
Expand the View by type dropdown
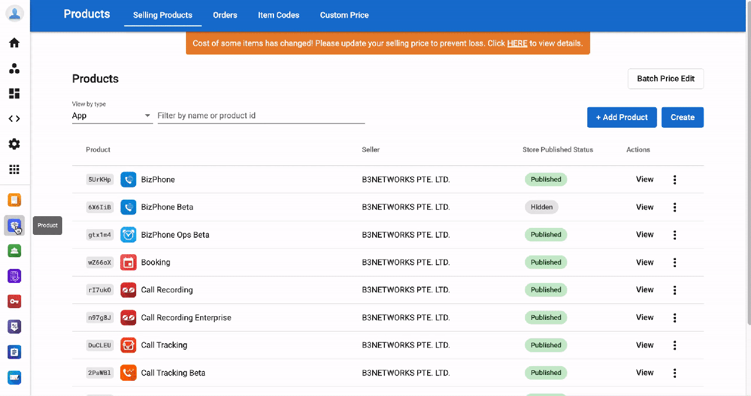click(112, 116)
